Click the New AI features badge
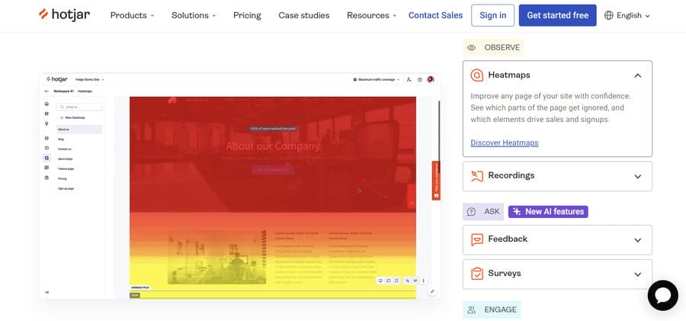Screen dimensions: 686x321 pos(548,211)
